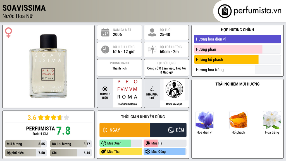Click the perfumista.vn perfume bottle logo icon

(x=225, y=11)
